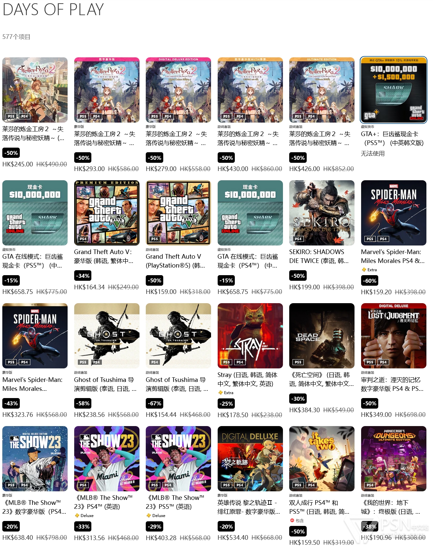Open the Ghost of Tsushima PS4-only cover
433x548 pixels.
pos(178,335)
